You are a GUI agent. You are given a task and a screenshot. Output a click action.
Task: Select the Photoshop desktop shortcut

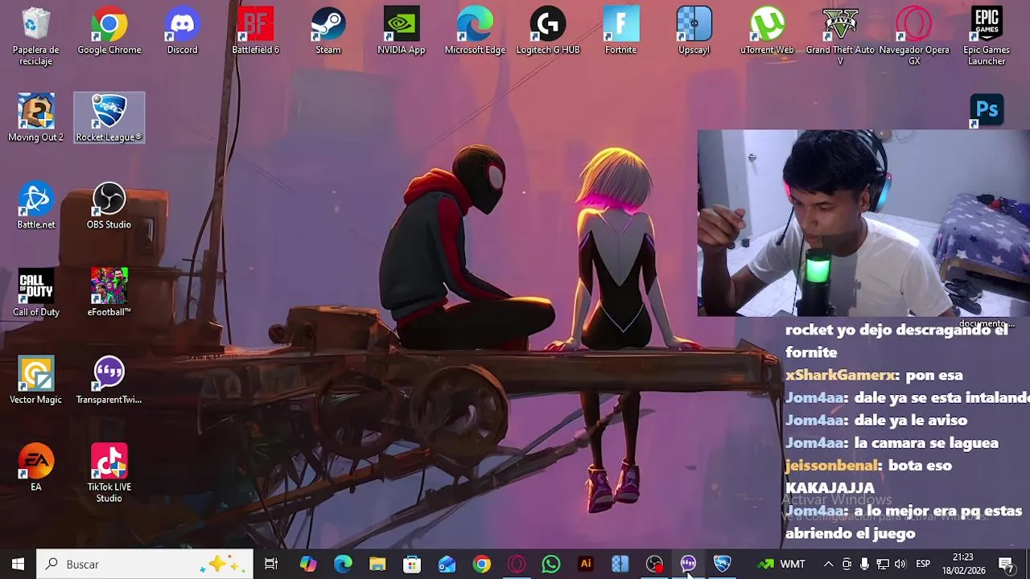987,110
